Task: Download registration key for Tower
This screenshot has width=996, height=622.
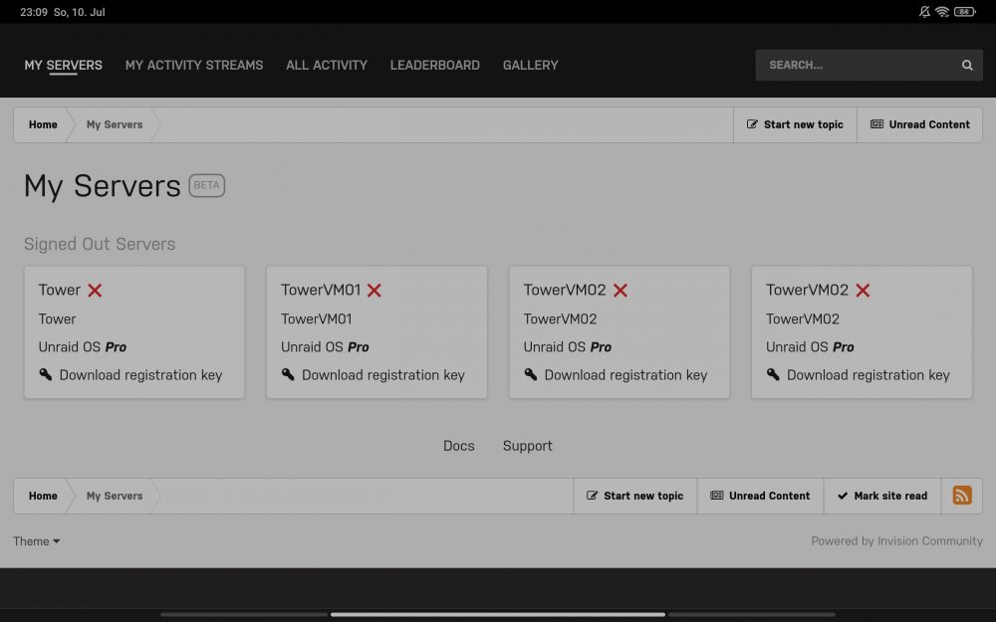Action: (140, 375)
